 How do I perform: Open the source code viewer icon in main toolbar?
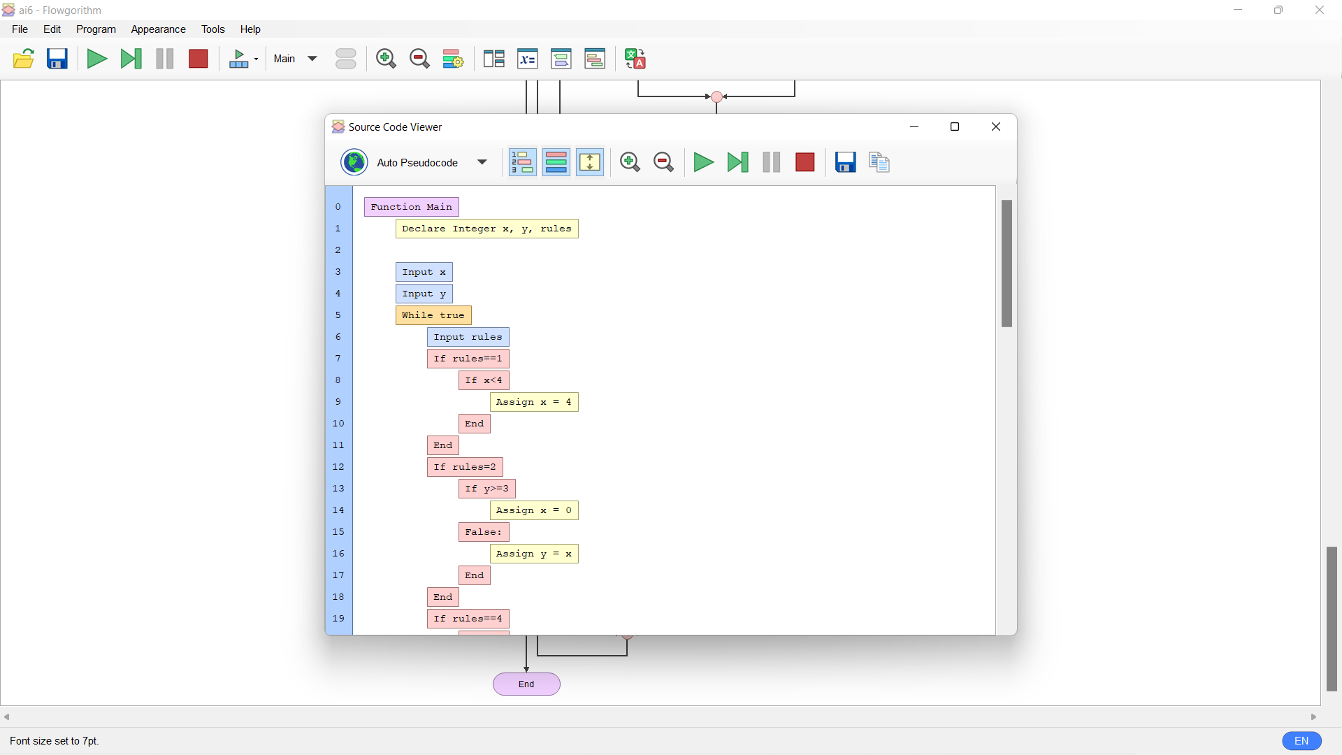click(x=595, y=59)
